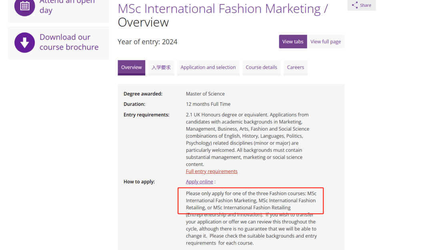Select the Overview tab

[131, 67]
